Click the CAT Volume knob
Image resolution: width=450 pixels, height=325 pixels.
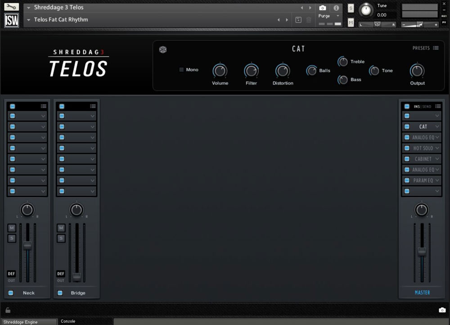click(x=220, y=71)
